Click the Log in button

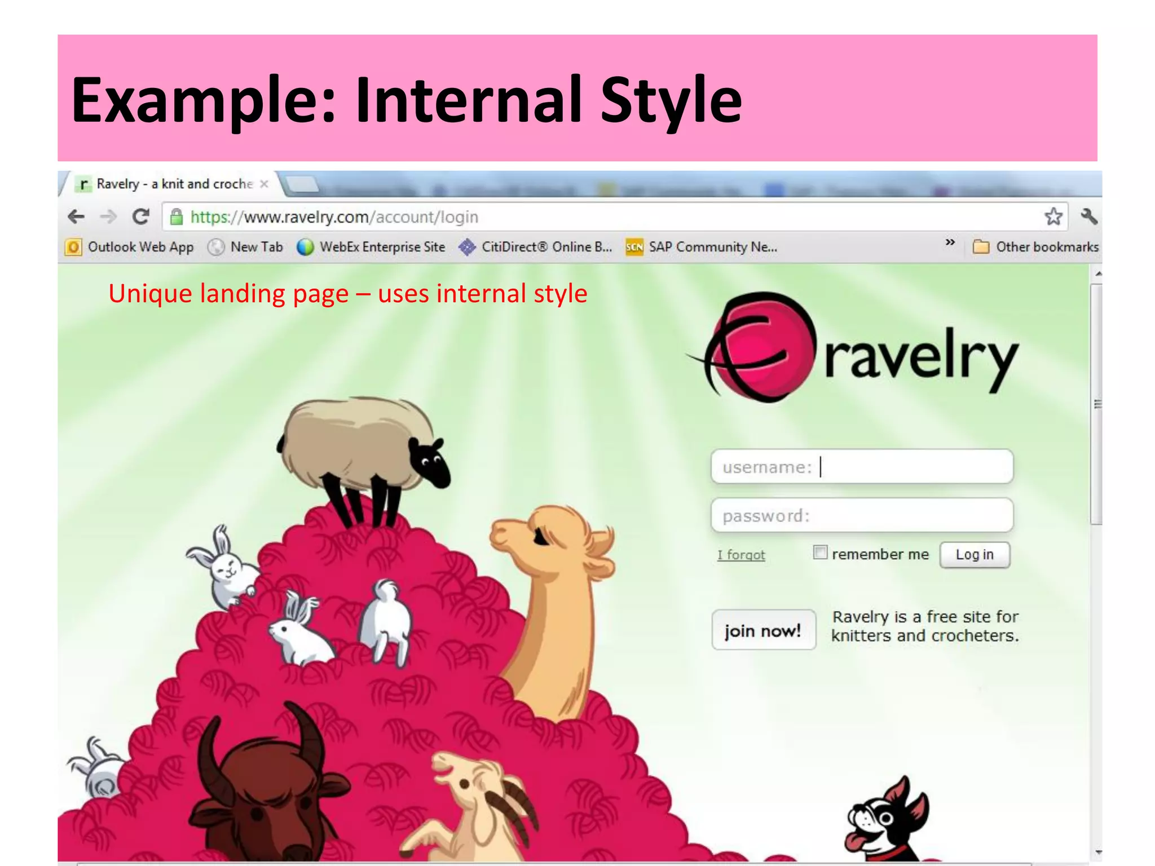click(x=975, y=555)
